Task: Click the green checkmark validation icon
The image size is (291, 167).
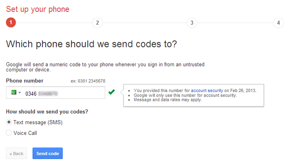Action: pos(111,92)
